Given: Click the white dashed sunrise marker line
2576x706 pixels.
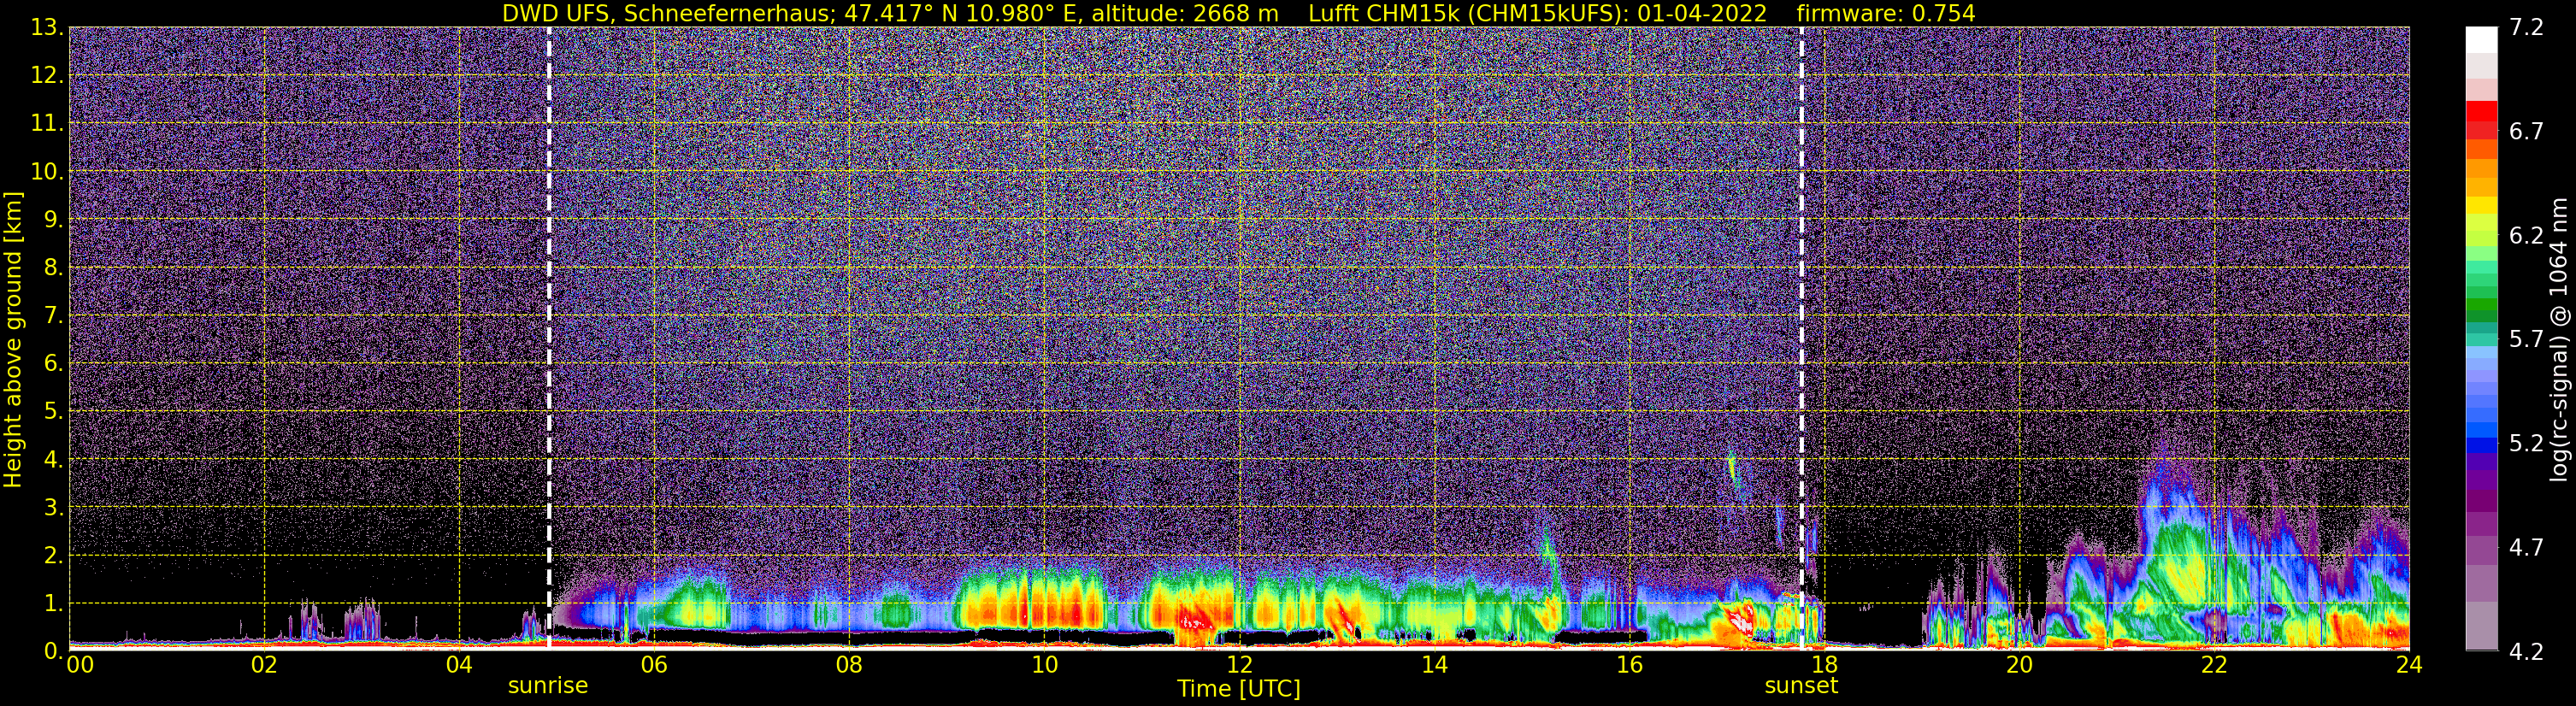Looking at the screenshot, I should tap(549, 338).
